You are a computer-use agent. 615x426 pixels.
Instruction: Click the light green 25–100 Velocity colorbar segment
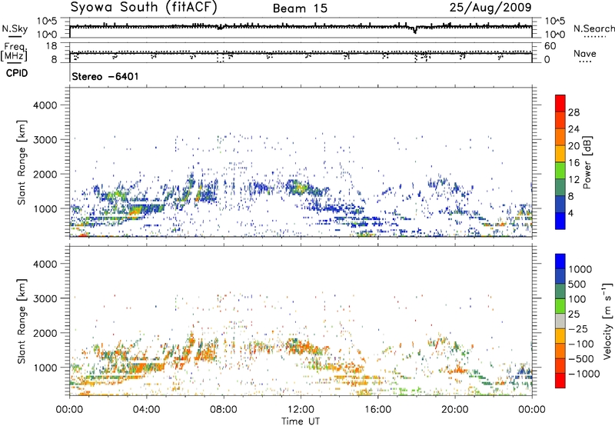(560, 306)
